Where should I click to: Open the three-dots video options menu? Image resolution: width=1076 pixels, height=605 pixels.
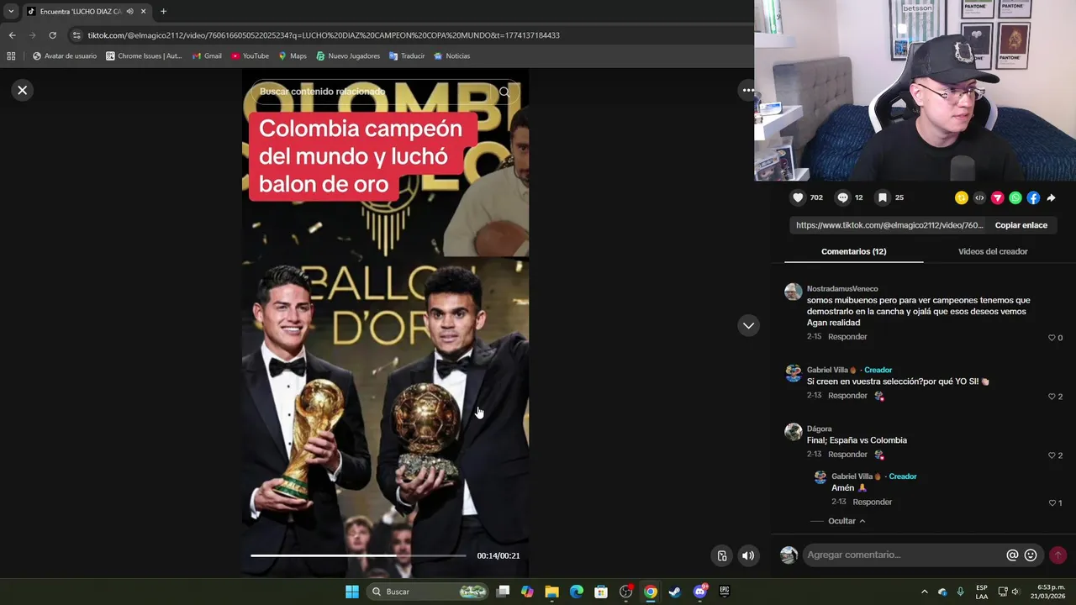(x=747, y=90)
